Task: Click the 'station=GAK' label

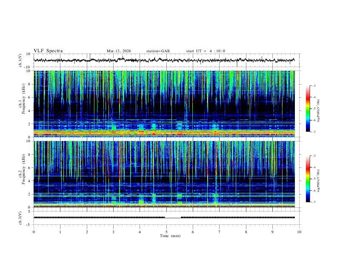Action: (158, 51)
